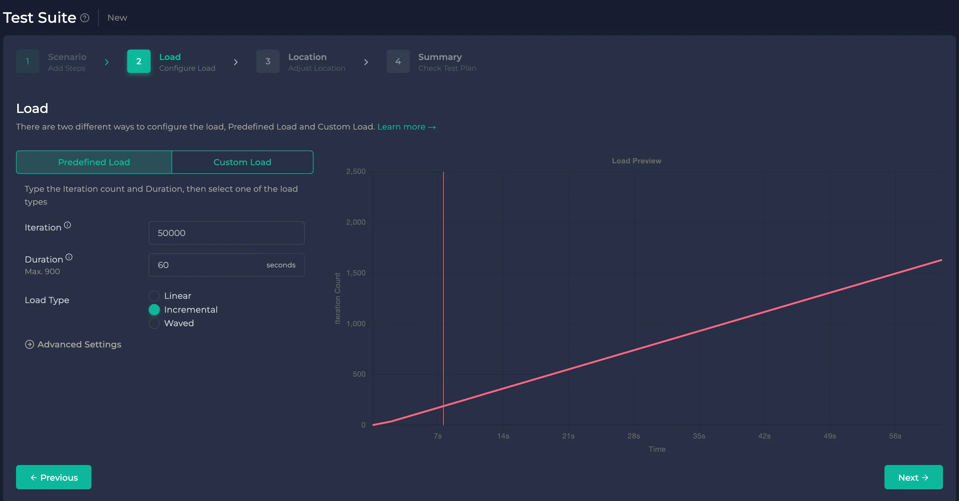Open the Test Suite help icon
This screenshot has height=501, width=959.
click(85, 18)
